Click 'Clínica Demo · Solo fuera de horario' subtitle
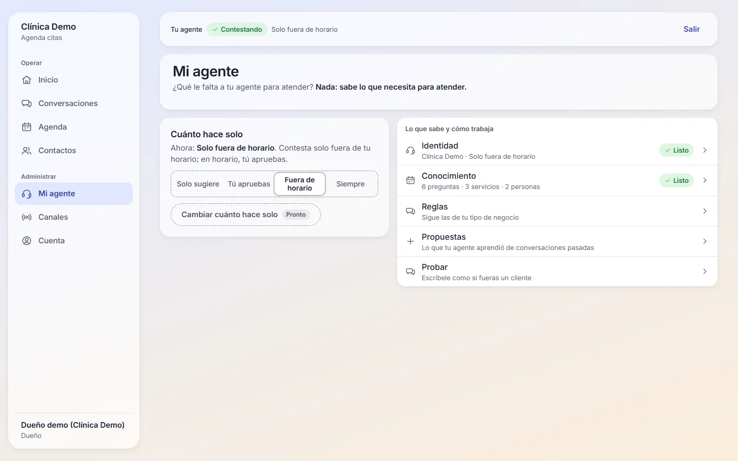The width and height of the screenshot is (738, 461). (478, 157)
